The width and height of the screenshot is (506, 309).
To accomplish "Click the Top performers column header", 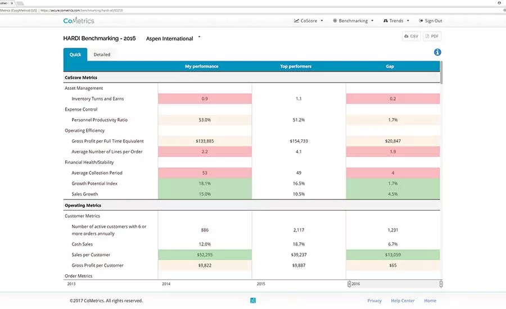I will click(x=296, y=66).
